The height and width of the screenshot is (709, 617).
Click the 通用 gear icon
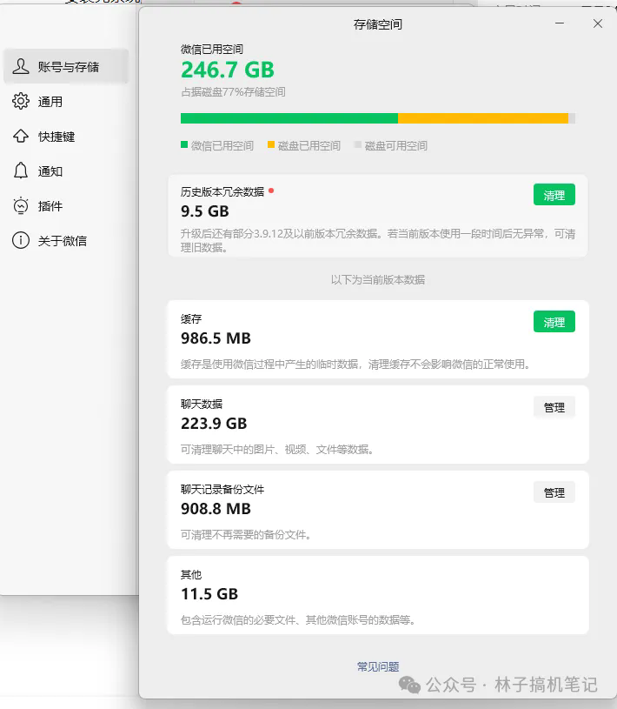coord(21,102)
